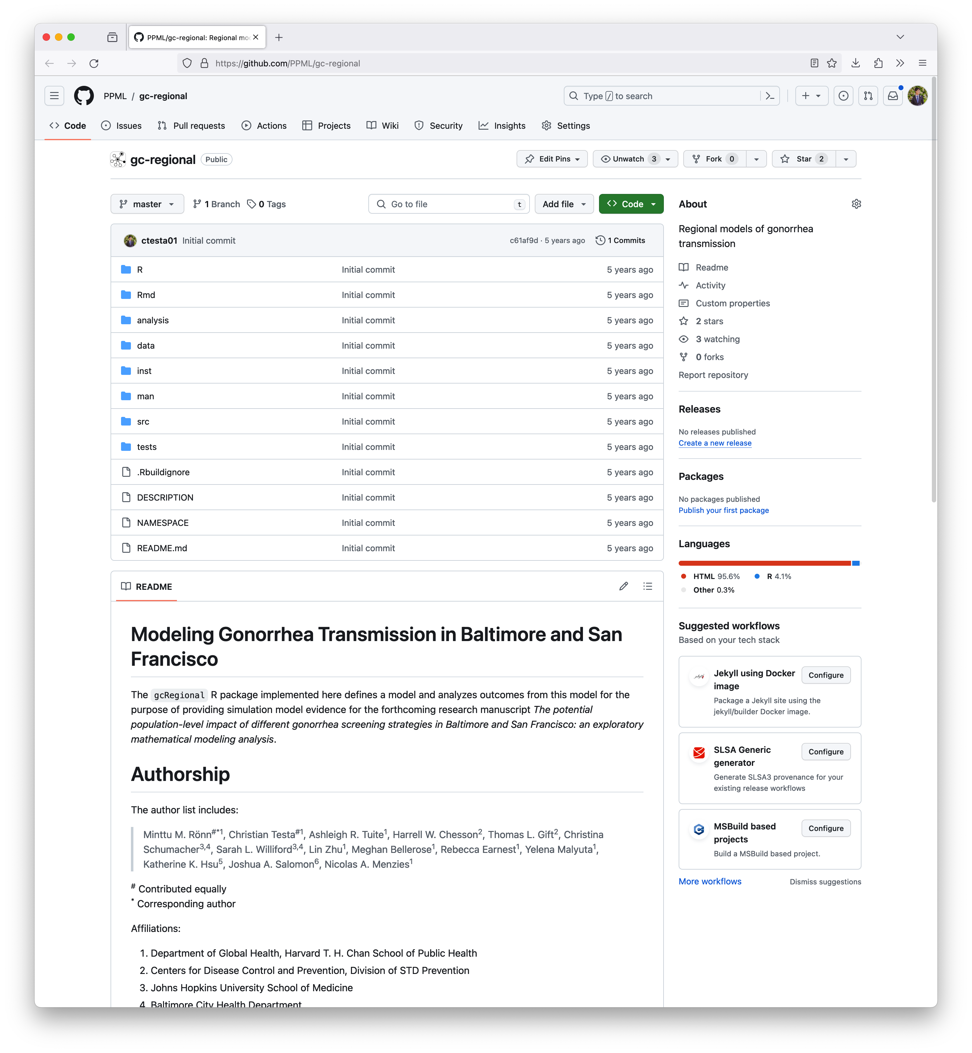Switch to the Actions tab
This screenshot has height=1053, width=972.
(x=264, y=126)
